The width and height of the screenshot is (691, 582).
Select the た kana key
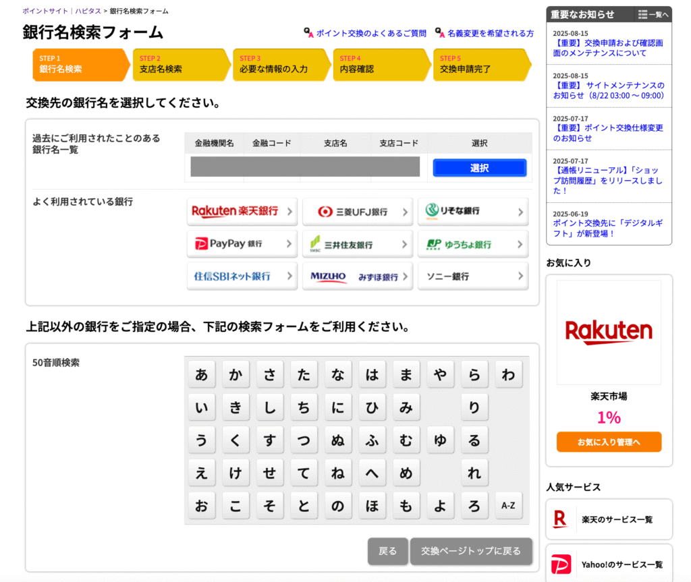[304, 374]
